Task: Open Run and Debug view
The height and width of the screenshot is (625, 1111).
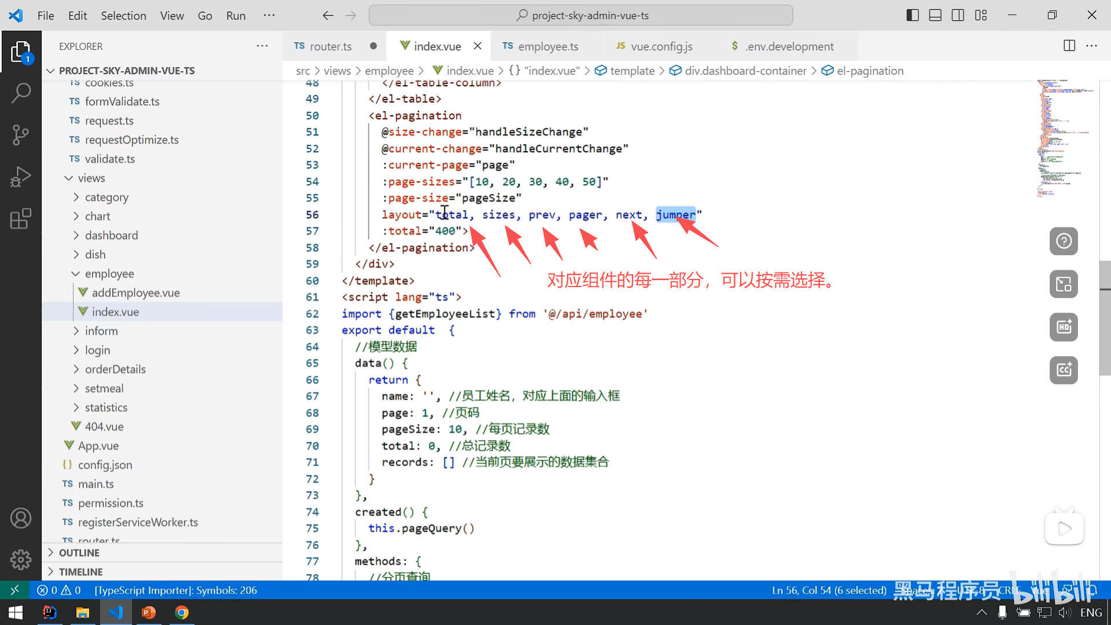Action: tap(21, 177)
